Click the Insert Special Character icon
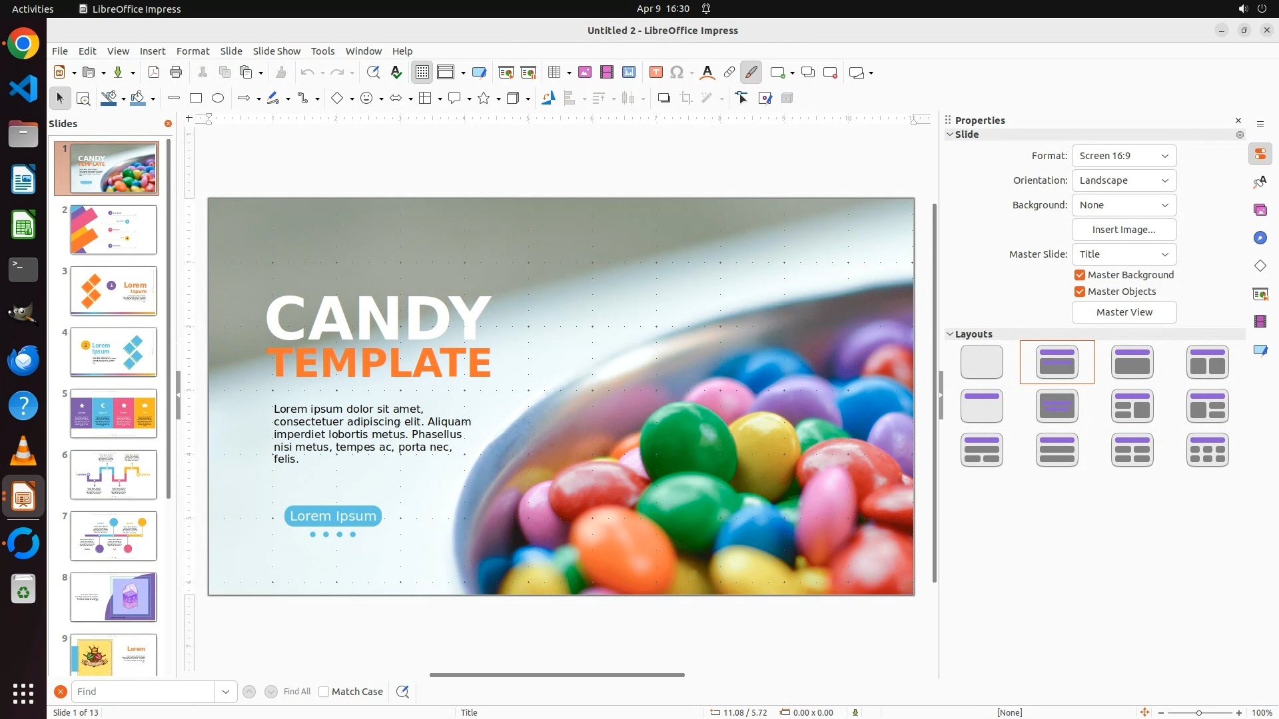 (x=677, y=73)
